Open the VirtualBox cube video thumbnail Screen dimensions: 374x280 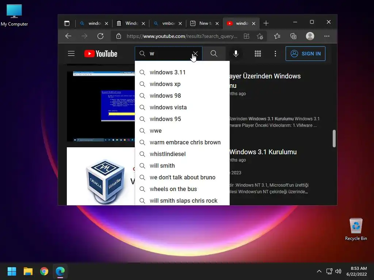[101, 176]
